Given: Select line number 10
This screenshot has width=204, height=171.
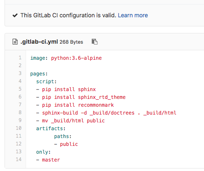Looking at the screenshot, I should [x=19, y=128].
